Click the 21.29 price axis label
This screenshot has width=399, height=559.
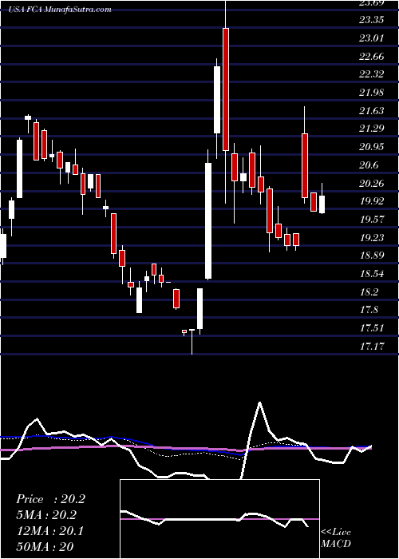click(x=371, y=129)
